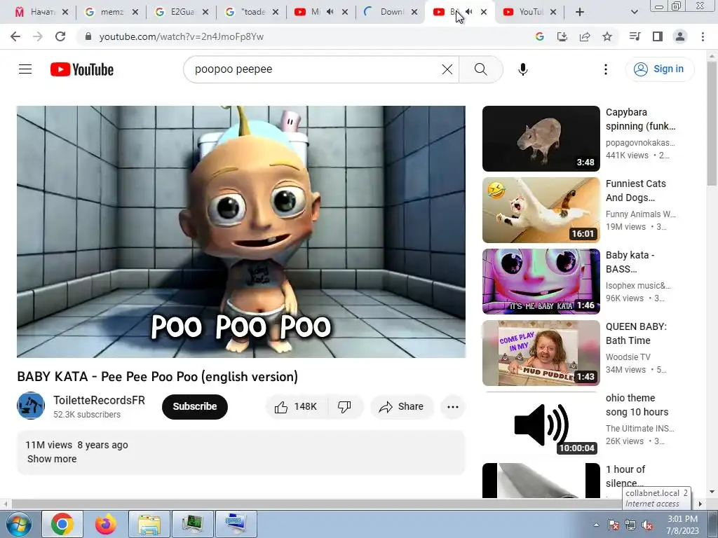Open Windows Explorer folder icon on taskbar
Screen dimensions: 718x538
[x=149, y=524]
